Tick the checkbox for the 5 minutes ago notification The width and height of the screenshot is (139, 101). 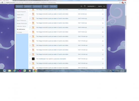pyautogui.click(x=103, y=19)
